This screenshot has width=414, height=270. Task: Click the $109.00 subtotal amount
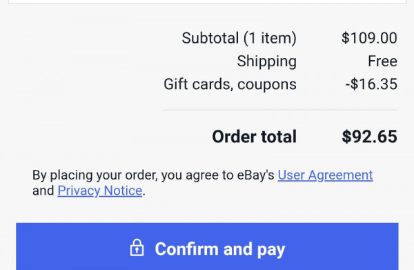tap(369, 38)
